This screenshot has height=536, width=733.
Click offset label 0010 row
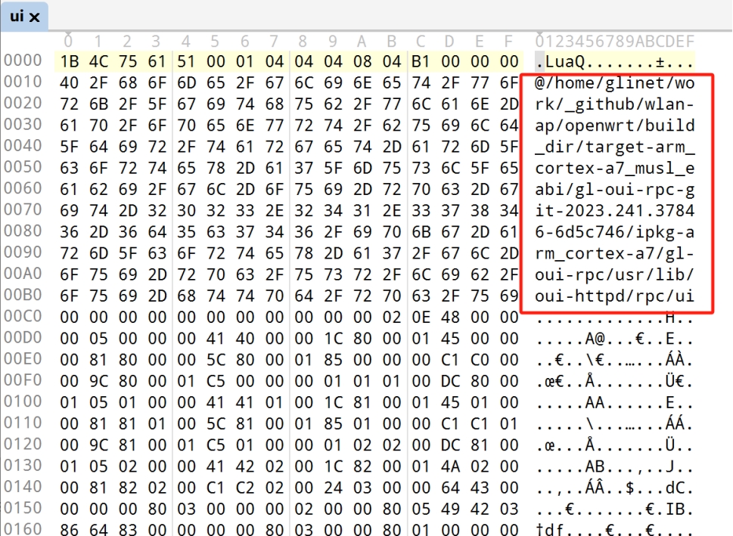pyautogui.click(x=23, y=82)
